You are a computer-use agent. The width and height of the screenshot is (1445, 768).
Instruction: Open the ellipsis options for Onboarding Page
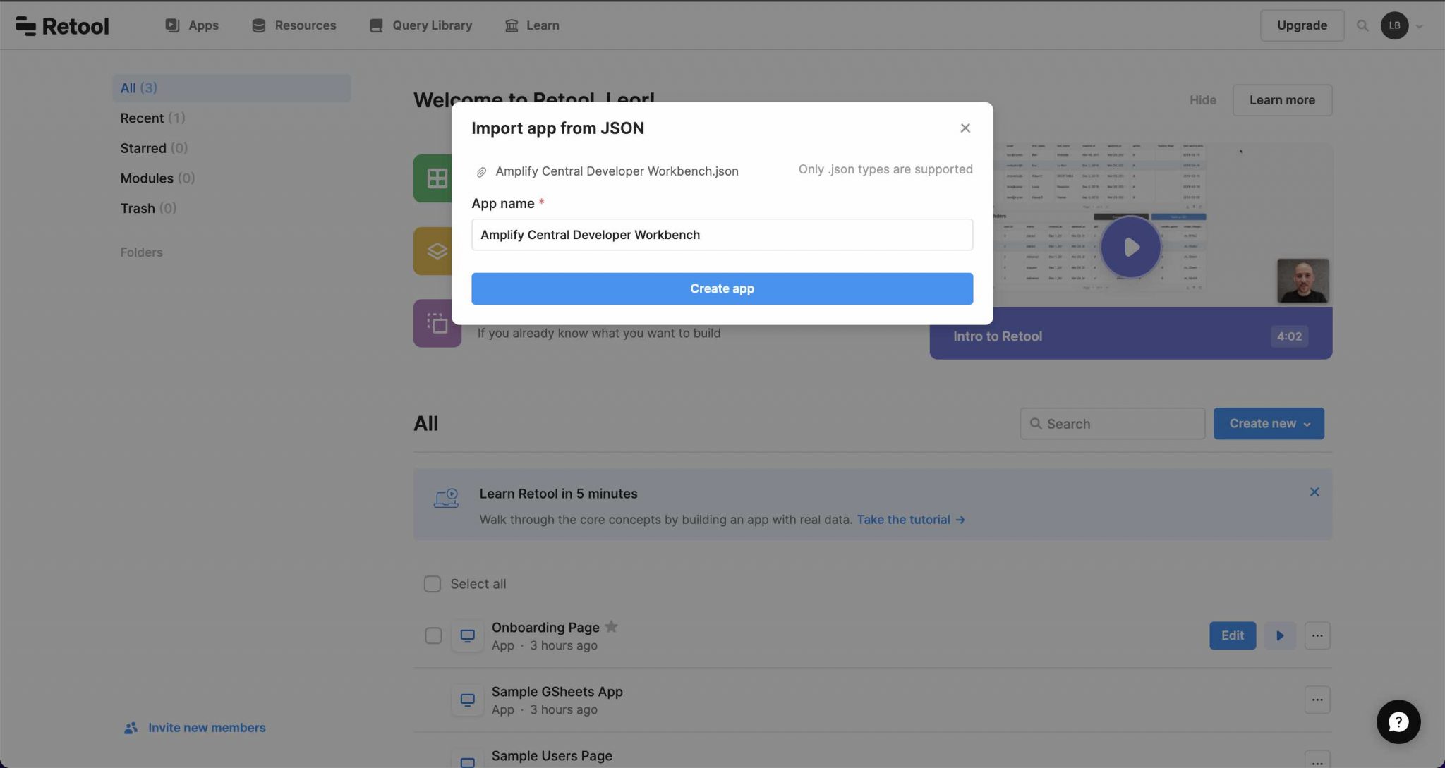1317,635
